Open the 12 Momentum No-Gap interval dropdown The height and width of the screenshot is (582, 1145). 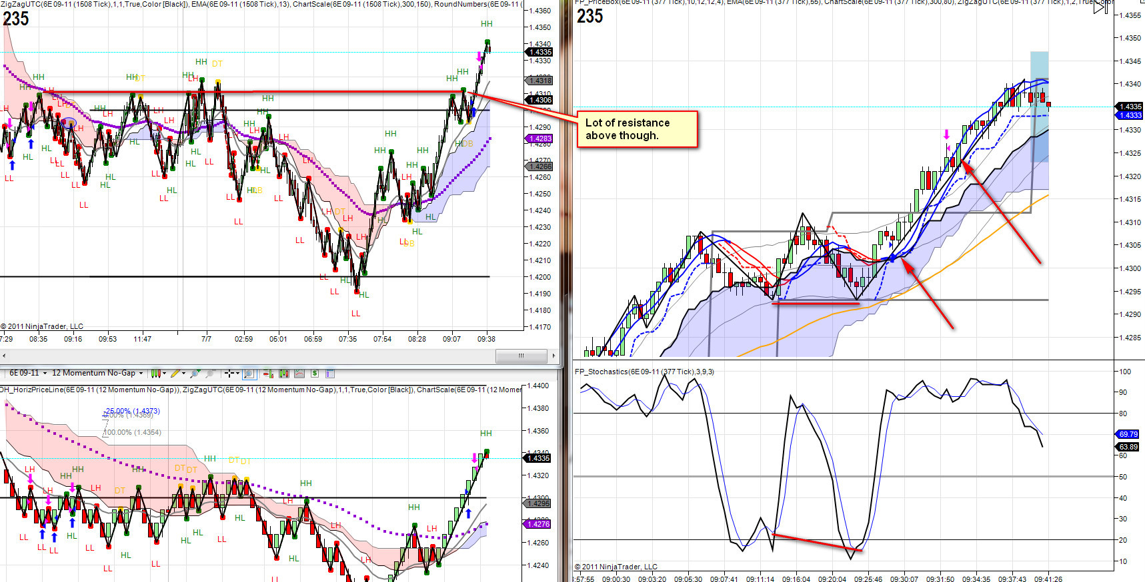click(97, 374)
